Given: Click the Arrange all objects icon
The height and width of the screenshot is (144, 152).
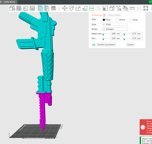Looking at the screenshot, I should coord(32,8).
